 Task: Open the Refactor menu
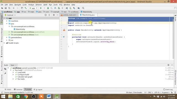point(39,5)
